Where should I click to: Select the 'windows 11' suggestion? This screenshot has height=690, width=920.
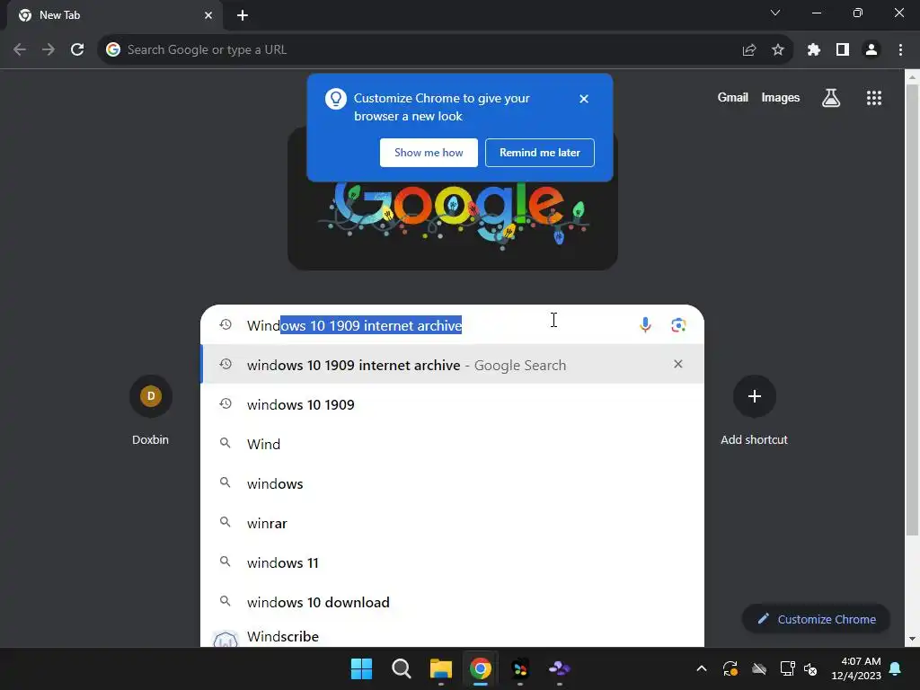click(453, 562)
